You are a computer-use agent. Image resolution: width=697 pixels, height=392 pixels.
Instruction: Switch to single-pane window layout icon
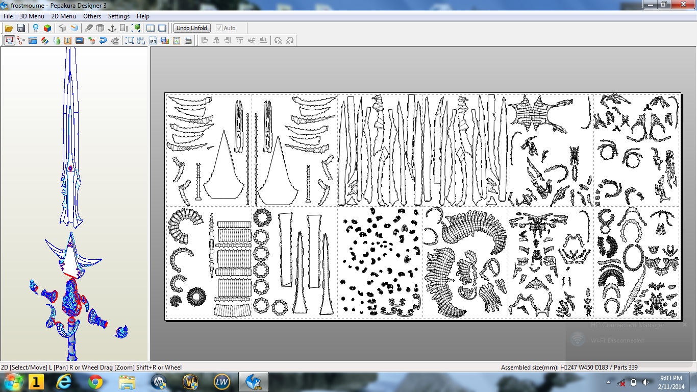pos(162,28)
